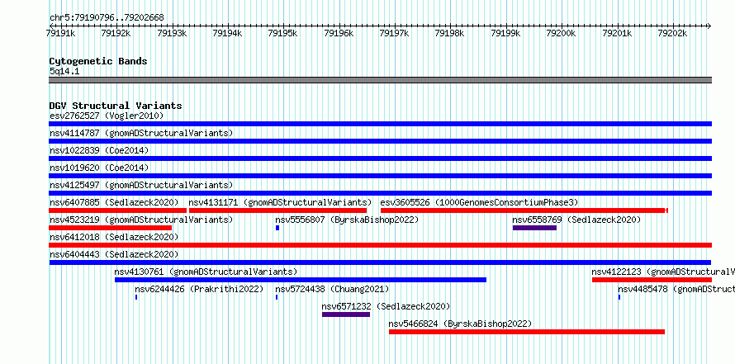Image resolution: width=735 pixels, height=364 pixels.
Task: Click the gray 5q14.1 cytogenetic band bar
Action: tap(380, 80)
